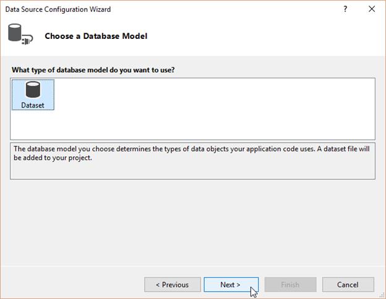Click the 'Data Source Configuration Wizard' title text
Image resolution: width=386 pixels, height=299 pixels.
[x=58, y=9]
